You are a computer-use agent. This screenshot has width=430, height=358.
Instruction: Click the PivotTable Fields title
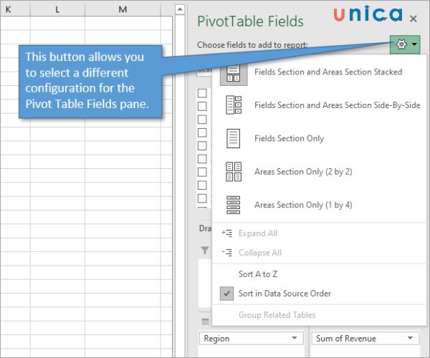[250, 21]
